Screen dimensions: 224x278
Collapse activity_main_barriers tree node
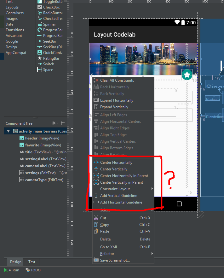(8, 131)
